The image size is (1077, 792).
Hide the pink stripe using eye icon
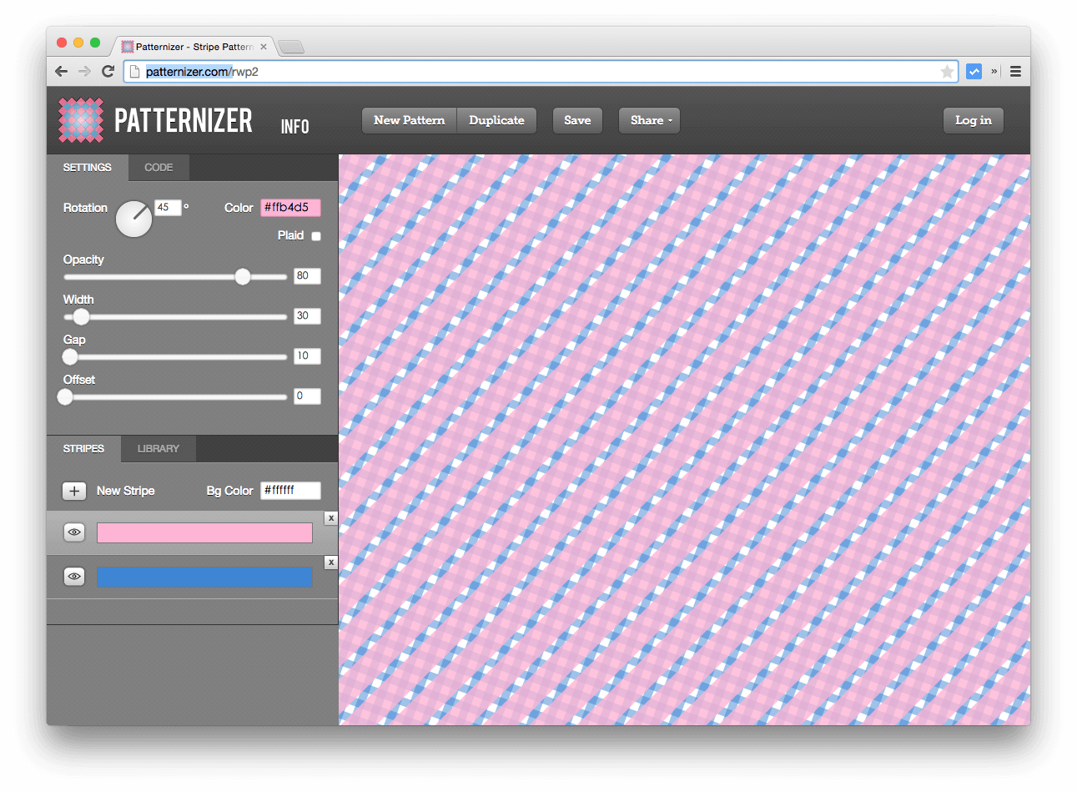click(74, 532)
